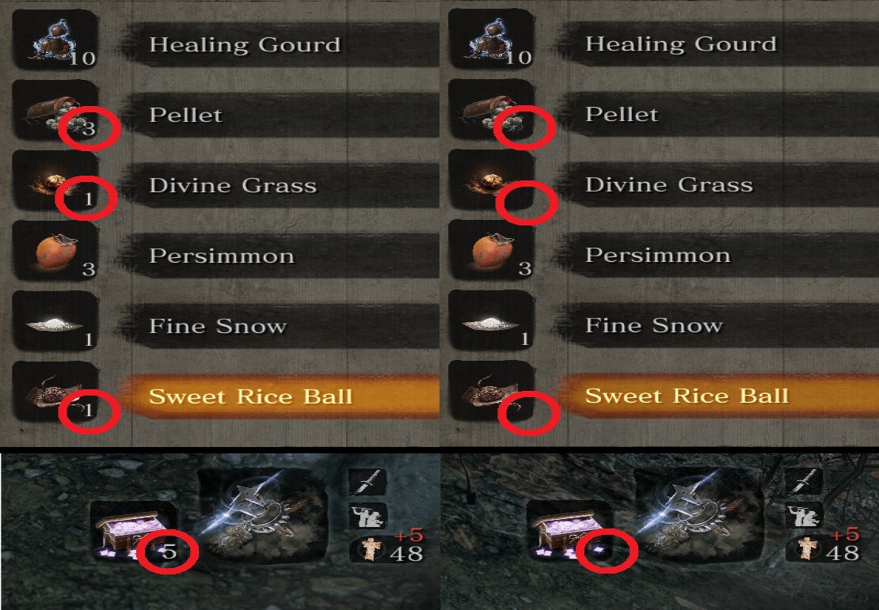The image size is (879, 610).
Task: Click the Healing Gourd icon in left panel
Action: [x=55, y=40]
